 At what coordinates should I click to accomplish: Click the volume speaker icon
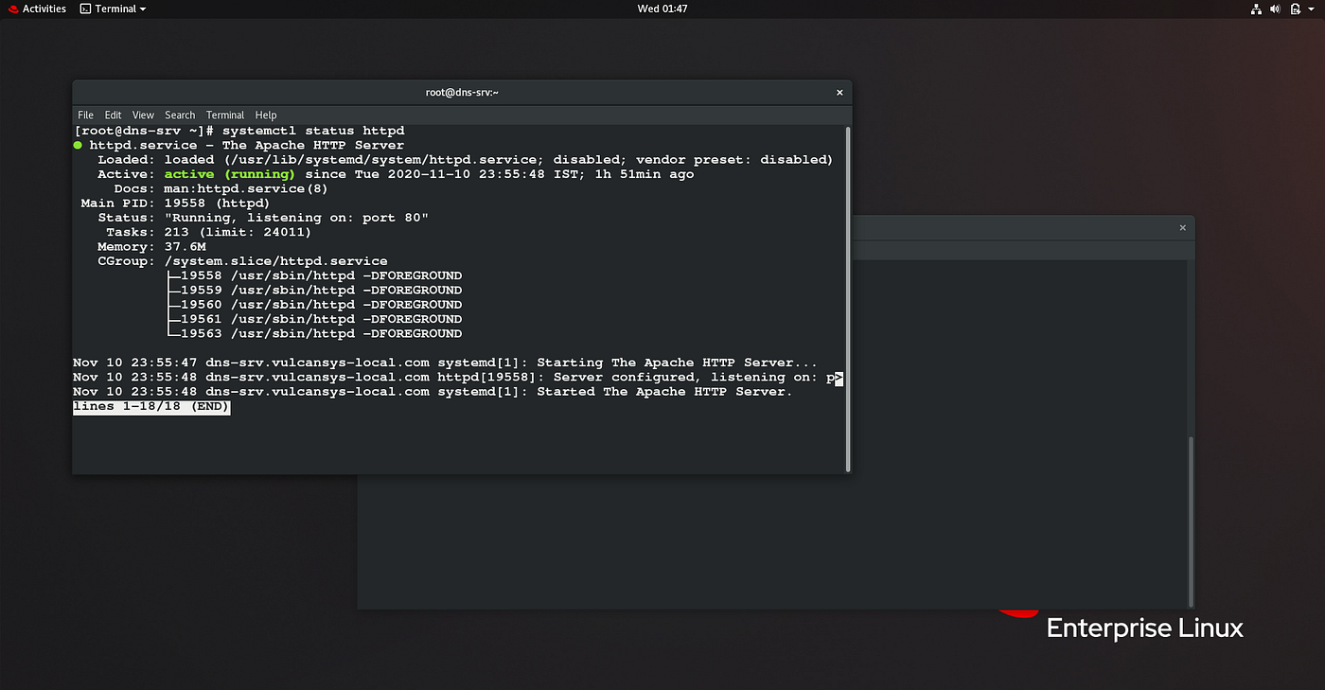click(1274, 9)
